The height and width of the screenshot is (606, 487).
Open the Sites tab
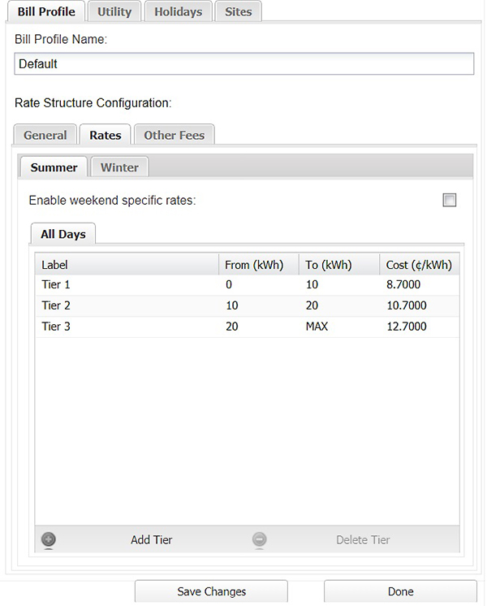(239, 11)
